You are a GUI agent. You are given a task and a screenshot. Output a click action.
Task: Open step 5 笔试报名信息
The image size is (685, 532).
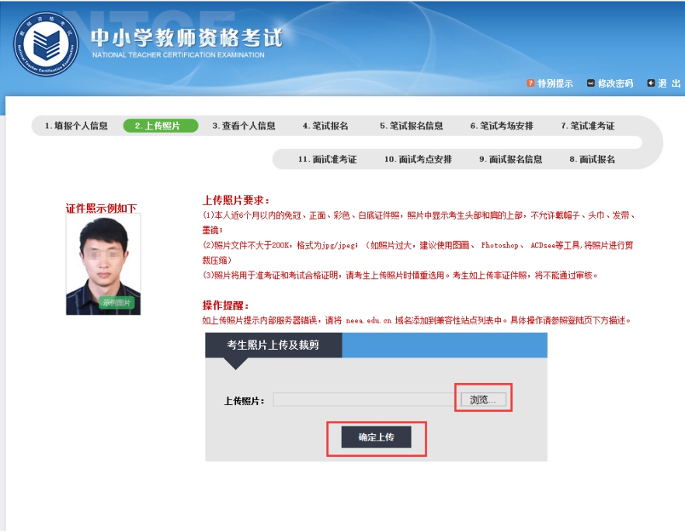pos(412,126)
